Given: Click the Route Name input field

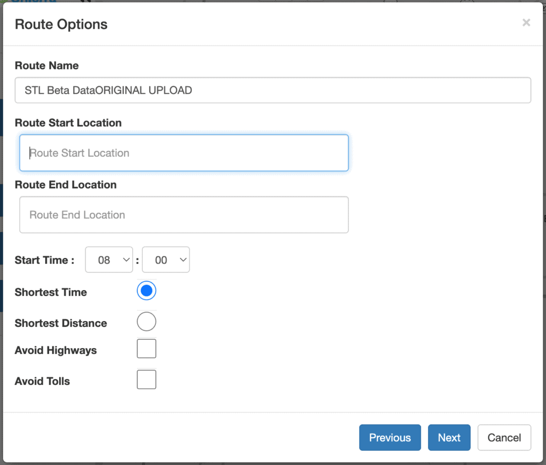Looking at the screenshot, I should point(272,90).
